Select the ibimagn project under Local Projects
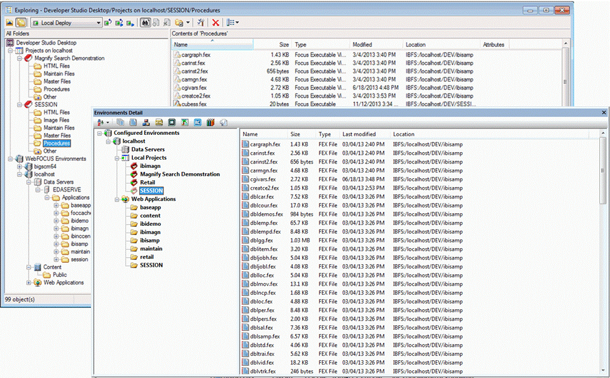The width and height of the screenshot is (610, 378). [x=150, y=166]
